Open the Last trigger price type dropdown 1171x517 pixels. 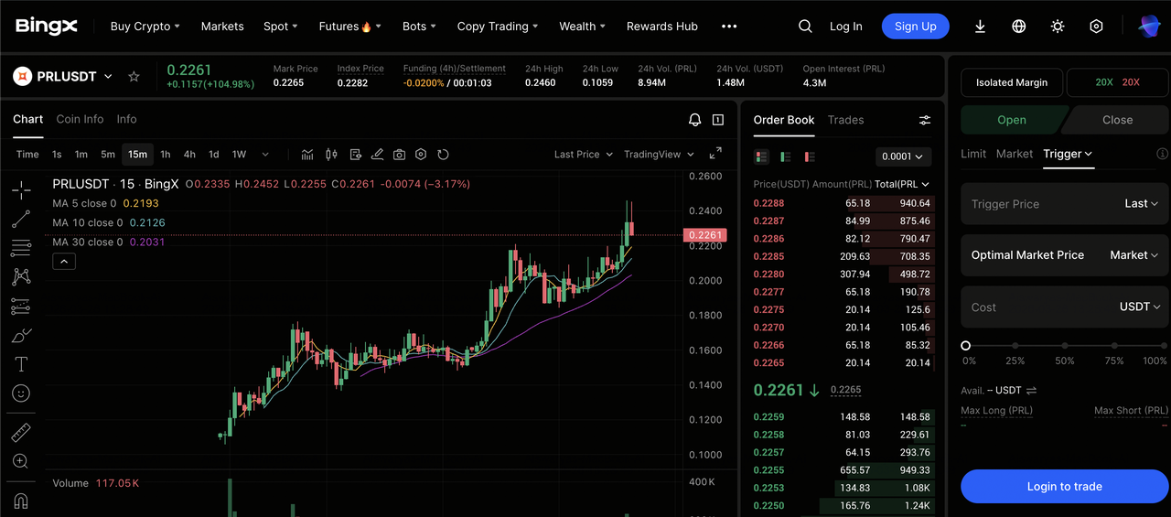click(1141, 204)
